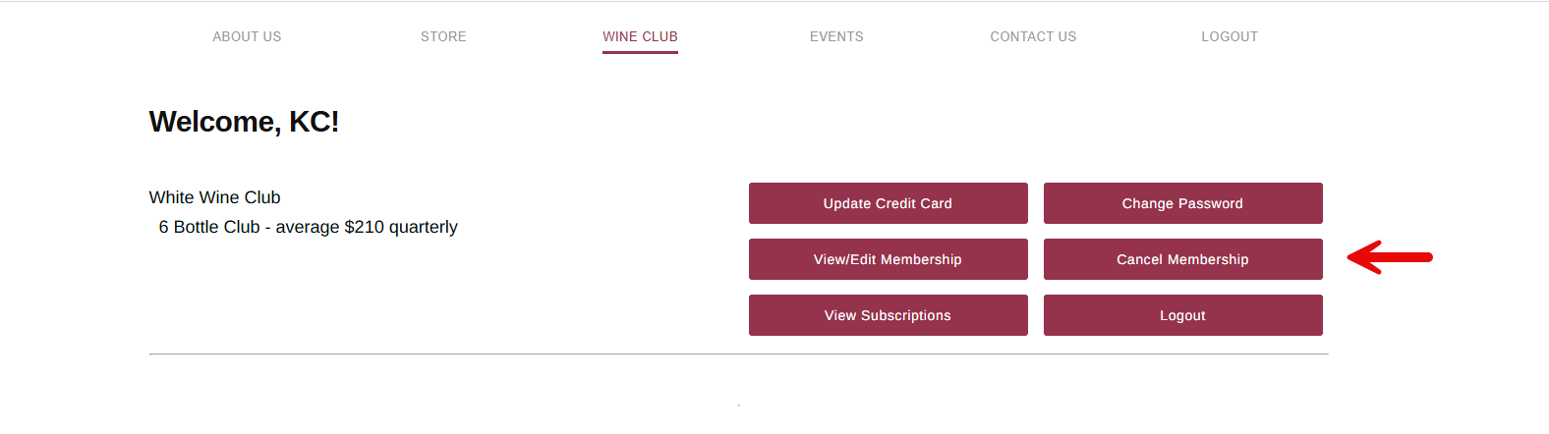This screenshot has height=434, width=1549.
Task: Open View Subscriptions
Action: pyautogui.click(x=888, y=315)
